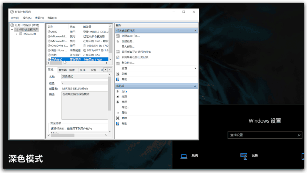The width and height of the screenshot is (307, 173).
Task: Click the Task Scheduler title bar icon
Action: tap(12, 12)
